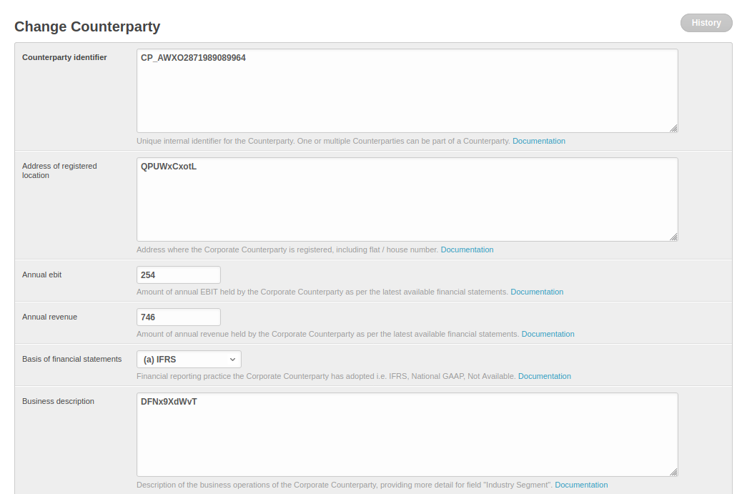Click the Change Counterparty page heading
Viewport: 747px width, 494px height.
tap(87, 26)
